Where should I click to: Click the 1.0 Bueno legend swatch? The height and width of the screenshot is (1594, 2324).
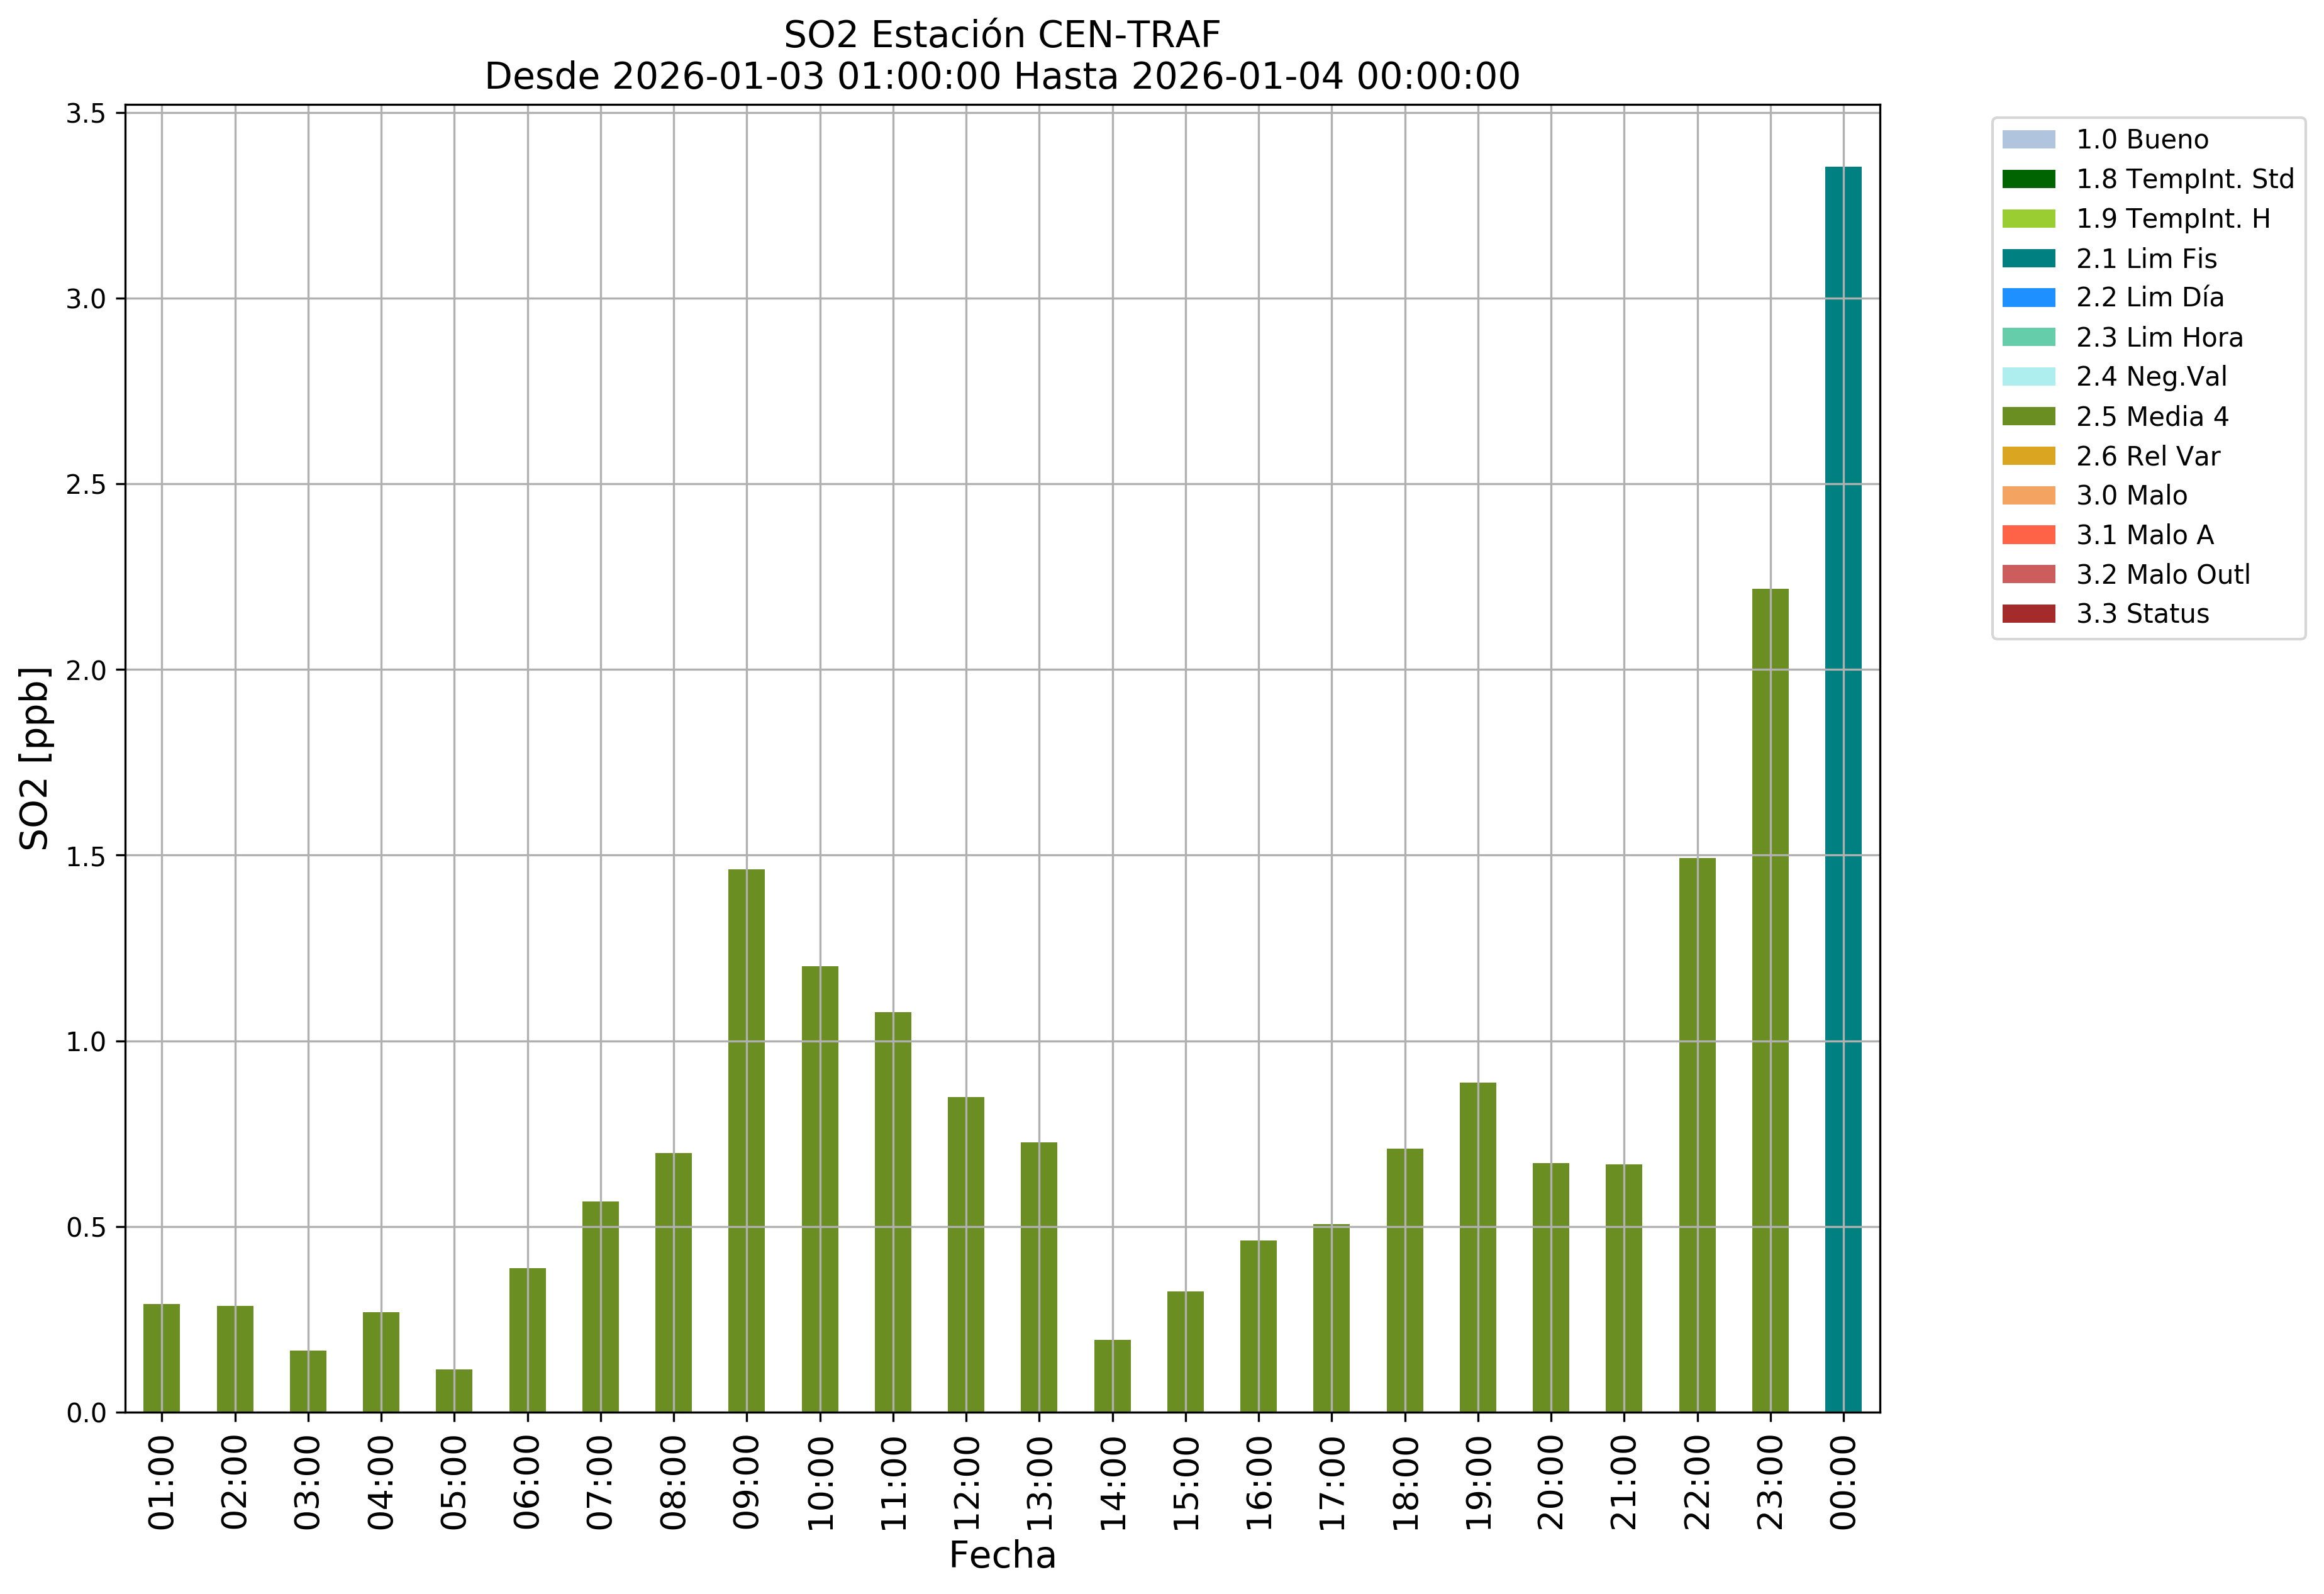pos(2028,140)
